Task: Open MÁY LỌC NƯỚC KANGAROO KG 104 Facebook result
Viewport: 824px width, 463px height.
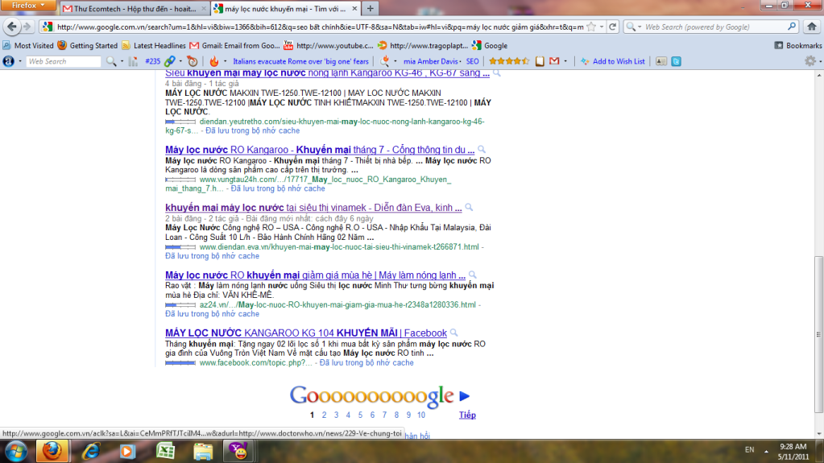Action: tap(306, 333)
